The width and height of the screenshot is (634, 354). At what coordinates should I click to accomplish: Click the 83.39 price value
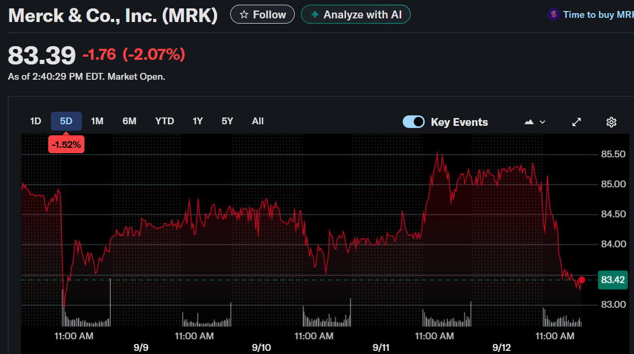pos(42,56)
